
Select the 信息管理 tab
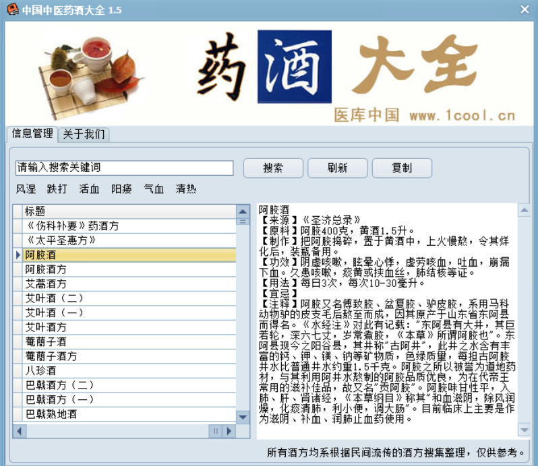[32, 133]
